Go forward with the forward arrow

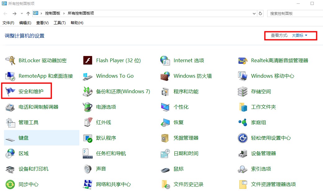click(15, 14)
